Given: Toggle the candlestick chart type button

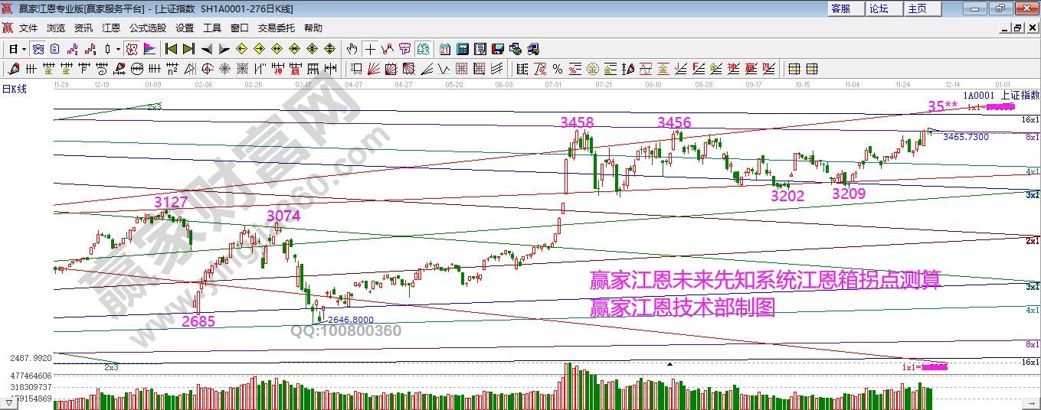Looking at the screenshot, I should [x=109, y=49].
